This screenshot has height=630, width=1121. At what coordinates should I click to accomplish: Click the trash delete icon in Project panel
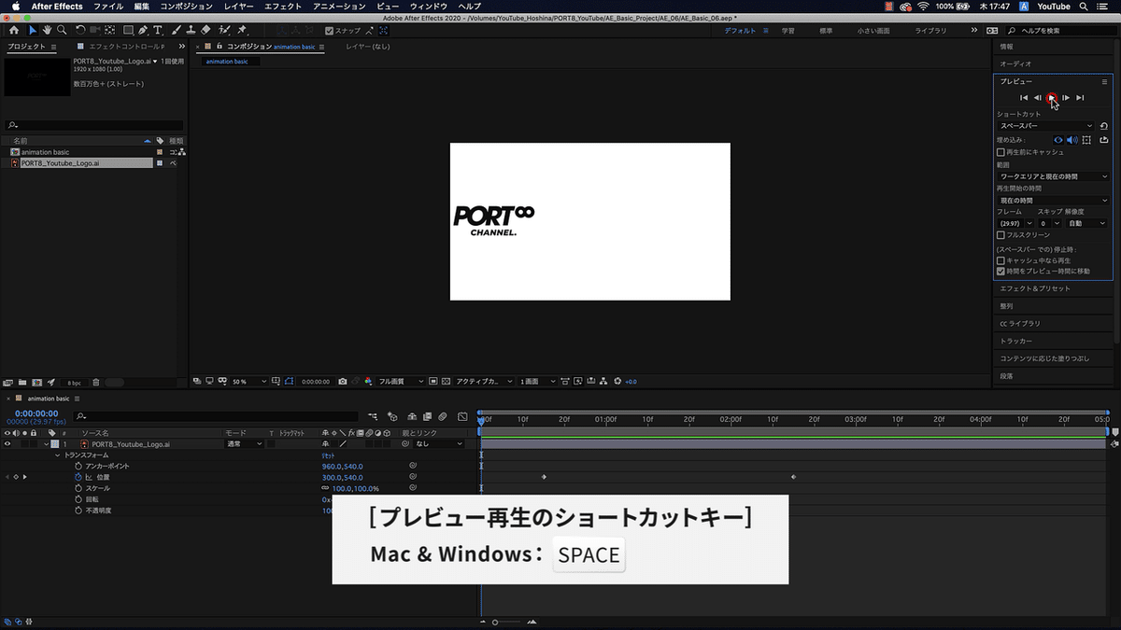coord(96,382)
